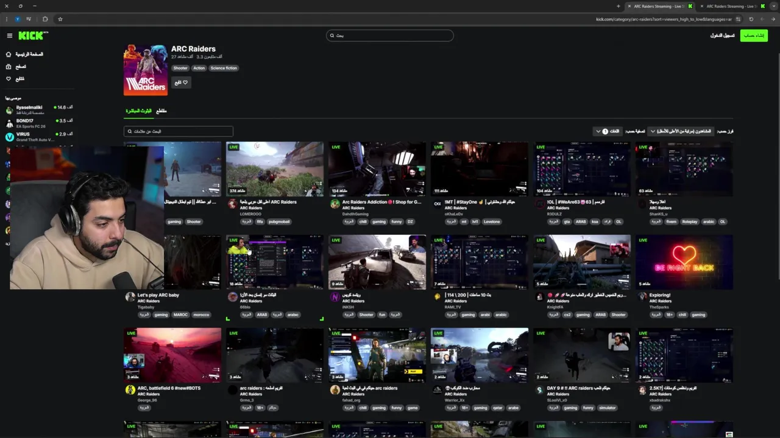Click the browser forward arrow
Image resolution: width=780 pixels, height=438 pixels.
761,19
